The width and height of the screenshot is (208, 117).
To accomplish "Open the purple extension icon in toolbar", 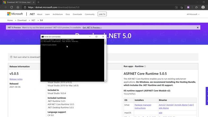I will click(188, 7).
